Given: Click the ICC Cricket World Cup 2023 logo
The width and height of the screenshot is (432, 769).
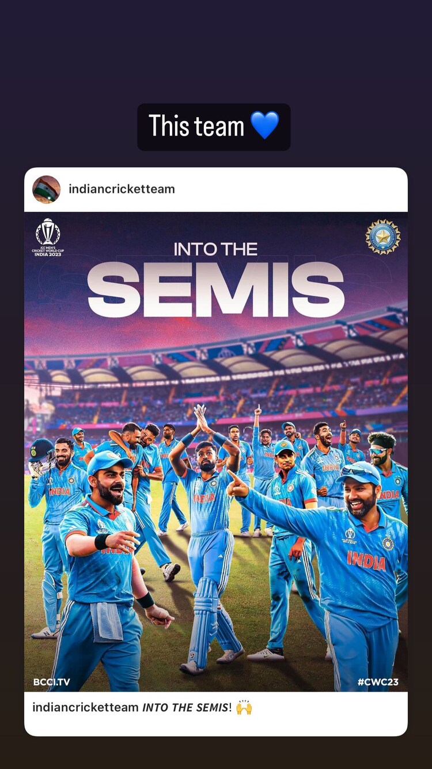Looking at the screenshot, I should pyautogui.click(x=48, y=237).
